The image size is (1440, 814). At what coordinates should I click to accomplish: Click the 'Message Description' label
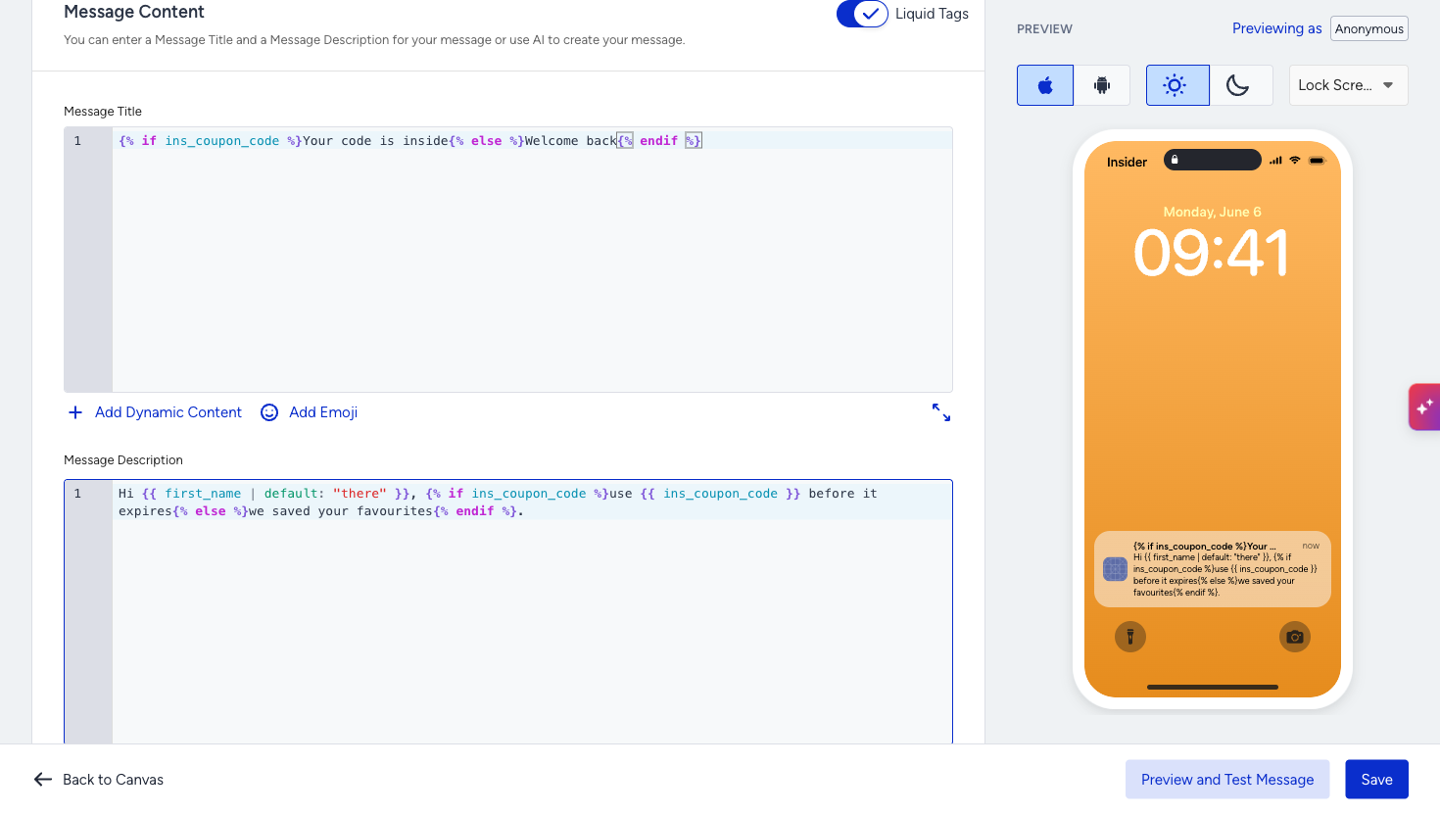123,460
